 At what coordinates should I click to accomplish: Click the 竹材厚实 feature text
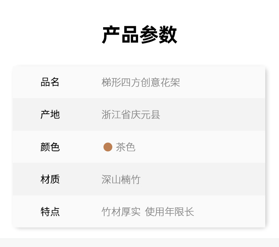coord(121,212)
